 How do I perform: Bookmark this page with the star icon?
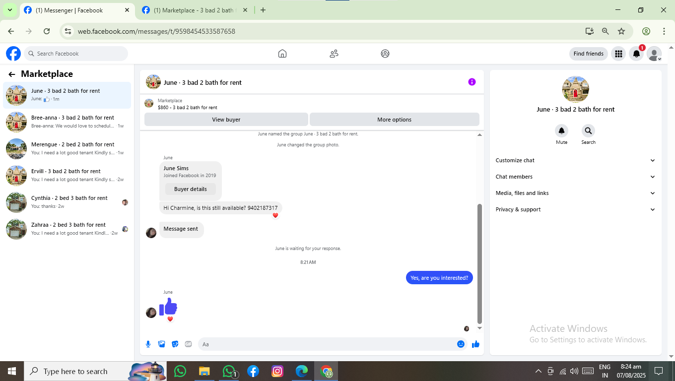(621, 31)
